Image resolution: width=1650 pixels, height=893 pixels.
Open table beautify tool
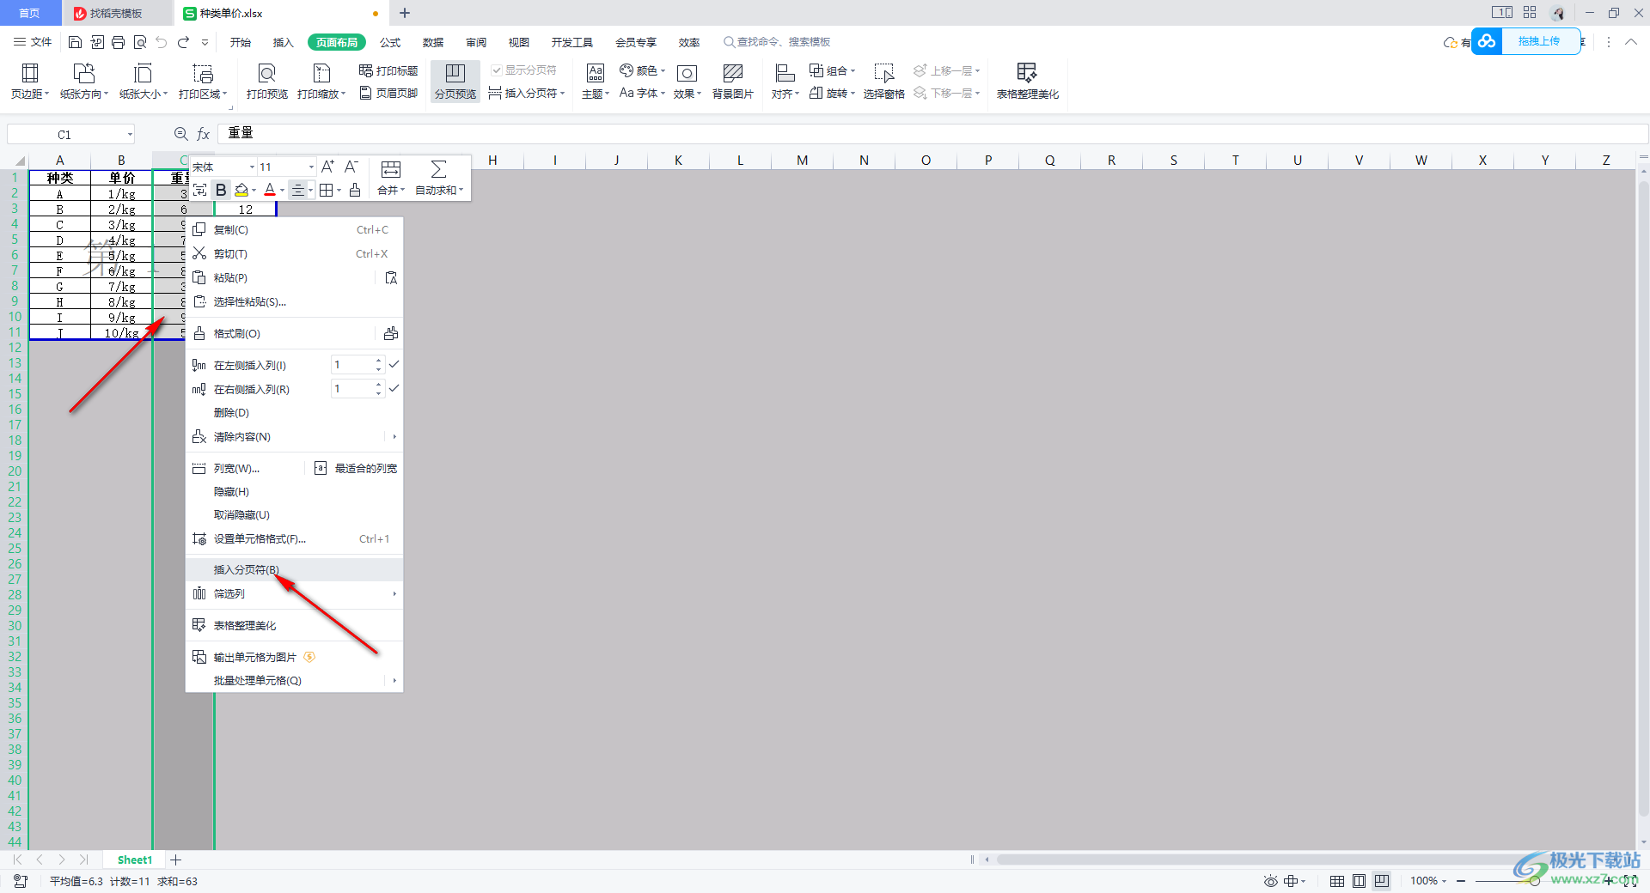1027,82
